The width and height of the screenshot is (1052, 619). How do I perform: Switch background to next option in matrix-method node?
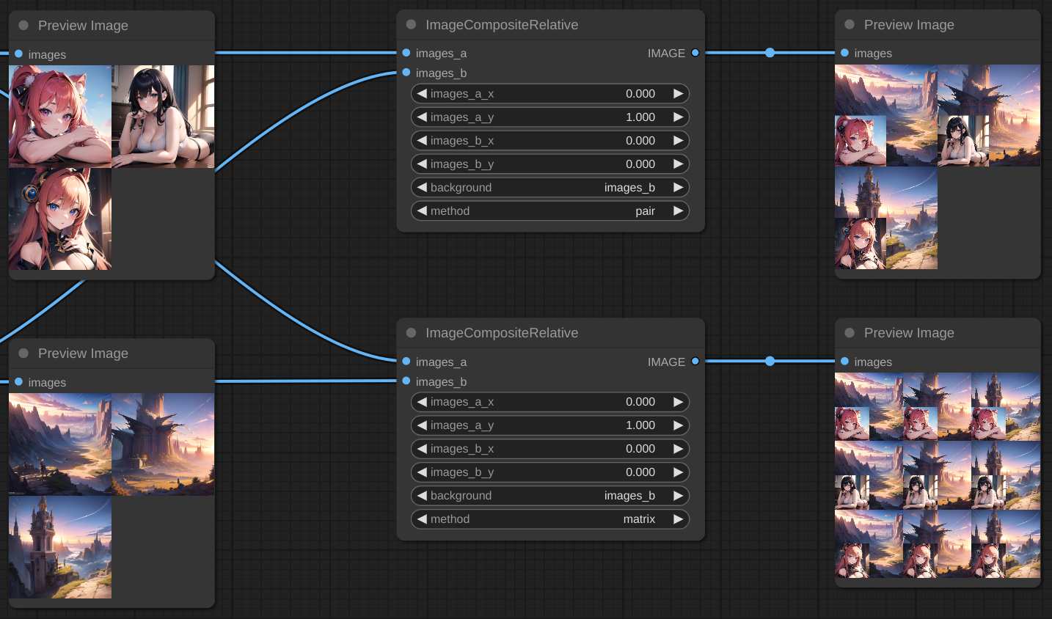(x=679, y=496)
